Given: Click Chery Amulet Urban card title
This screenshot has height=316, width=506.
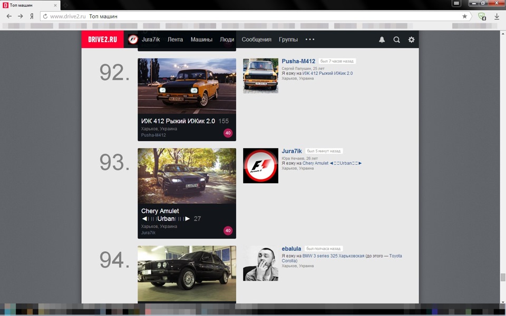Looking at the screenshot, I should coord(166,215).
